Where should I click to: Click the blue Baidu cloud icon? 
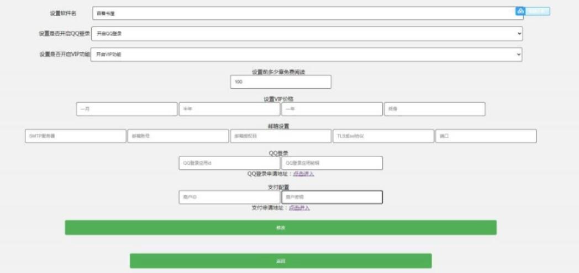click(x=520, y=11)
